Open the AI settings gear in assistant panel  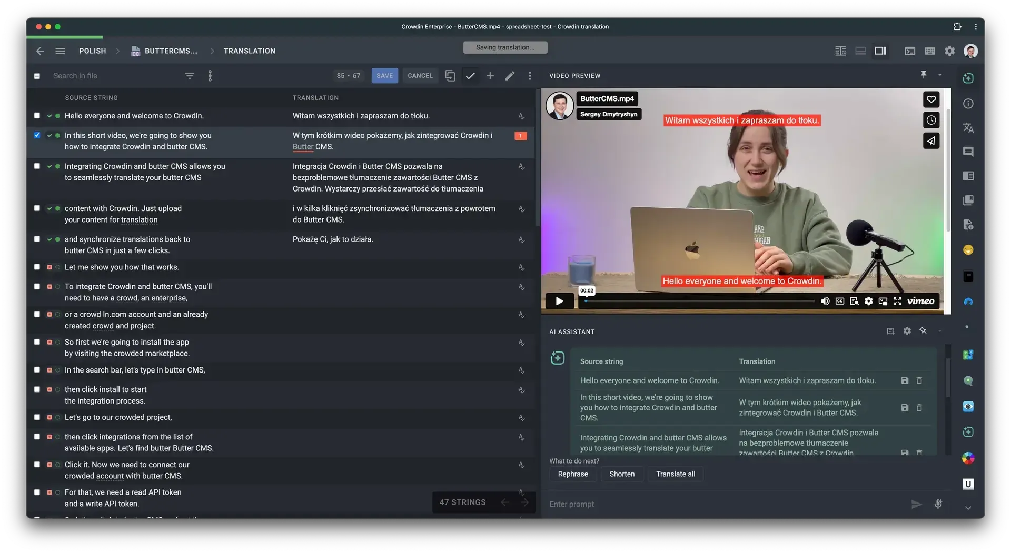click(907, 330)
